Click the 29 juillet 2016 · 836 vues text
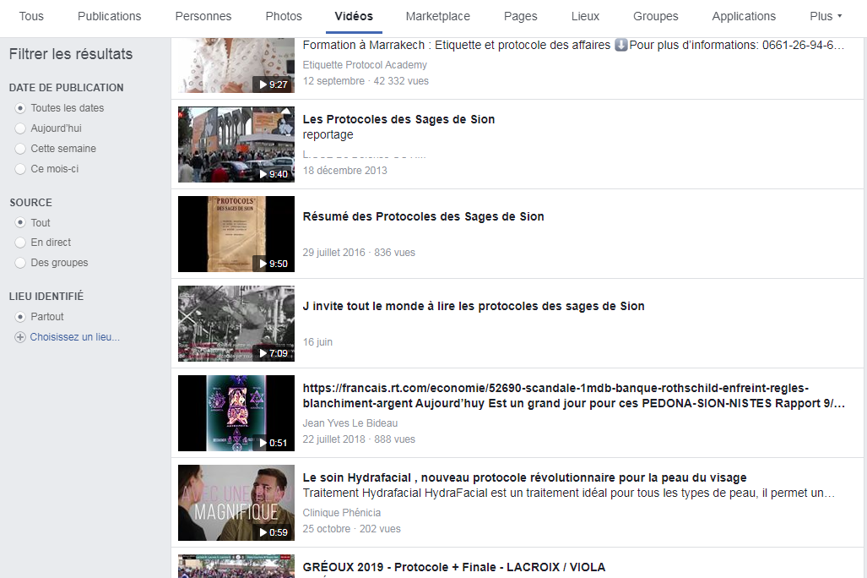 point(358,253)
